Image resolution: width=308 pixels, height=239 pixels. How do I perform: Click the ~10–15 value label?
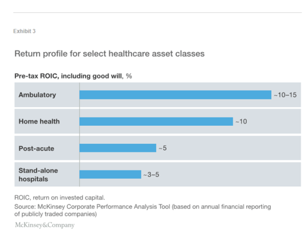285,95
